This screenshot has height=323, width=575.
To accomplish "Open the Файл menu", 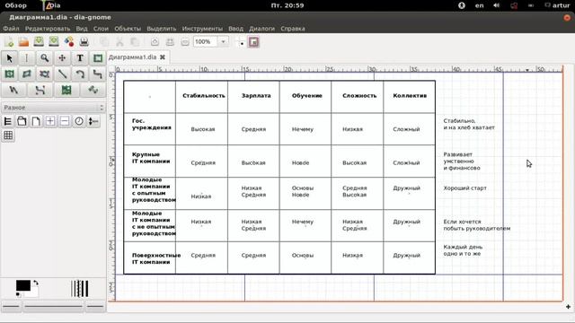I will (x=11, y=29).
